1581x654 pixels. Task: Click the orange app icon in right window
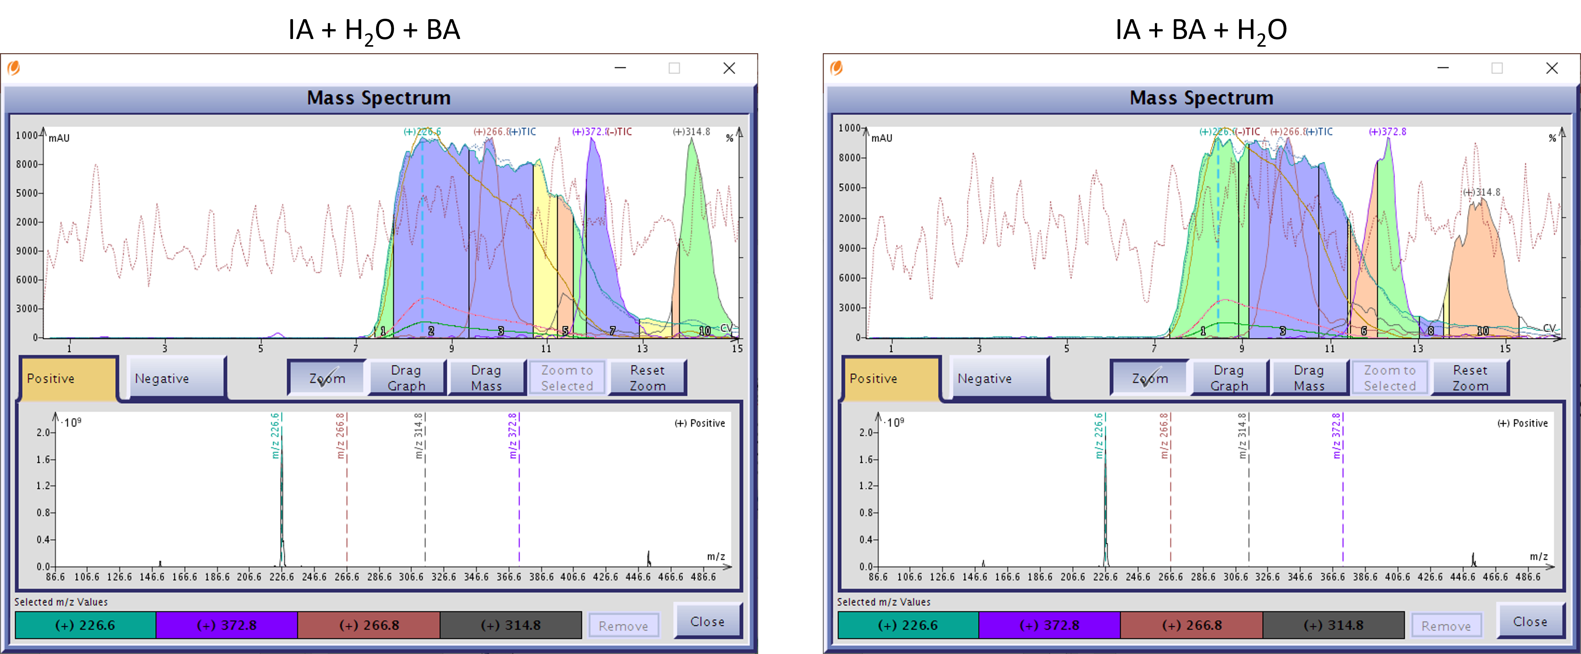836,68
